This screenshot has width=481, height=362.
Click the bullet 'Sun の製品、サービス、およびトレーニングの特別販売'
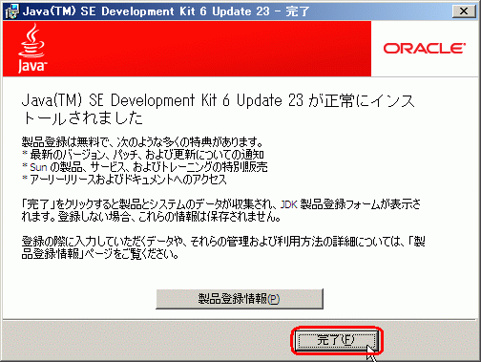(x=149, y=167)
